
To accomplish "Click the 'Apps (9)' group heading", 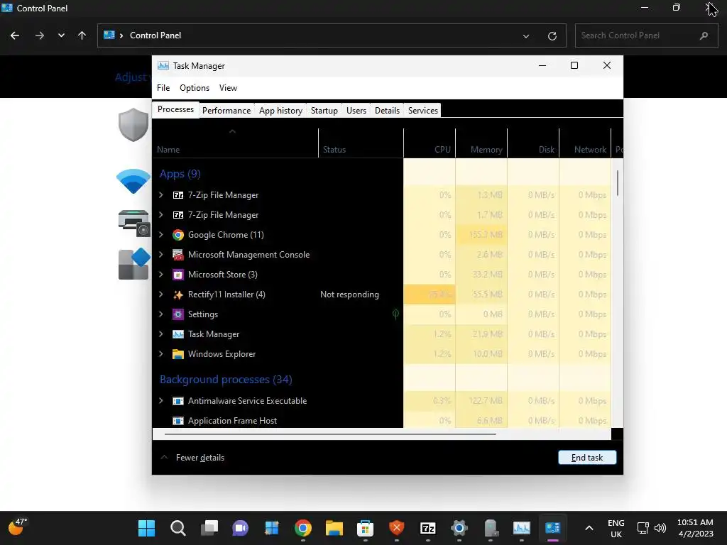I will tap(180, 175).
